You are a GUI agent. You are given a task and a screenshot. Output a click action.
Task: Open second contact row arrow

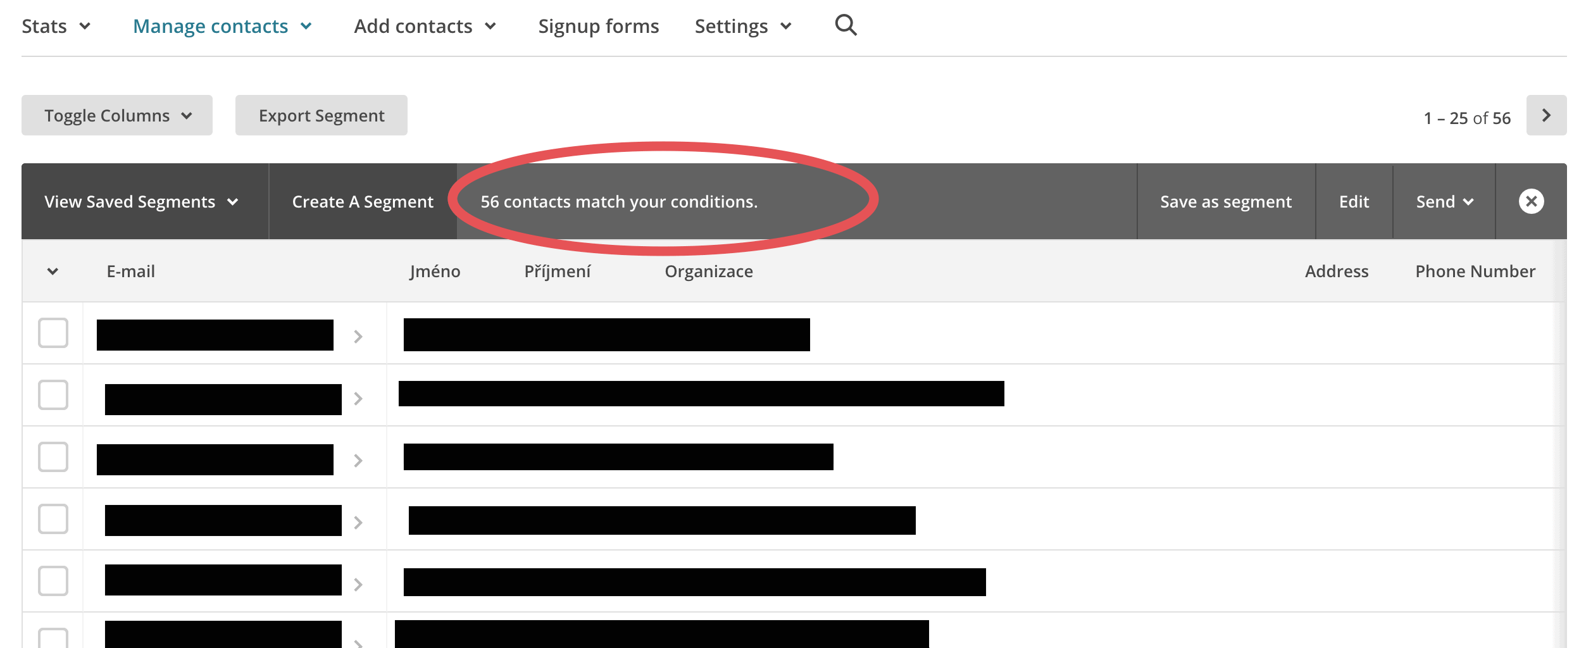[x=358, y=398]
